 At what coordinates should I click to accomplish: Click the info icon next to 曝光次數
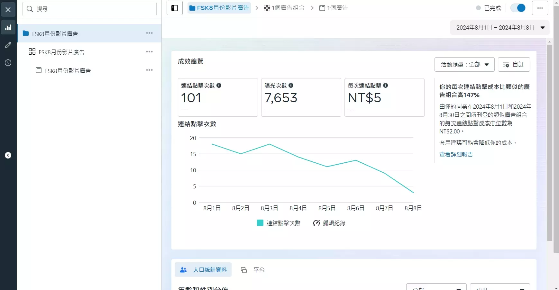tap(291, 86)
